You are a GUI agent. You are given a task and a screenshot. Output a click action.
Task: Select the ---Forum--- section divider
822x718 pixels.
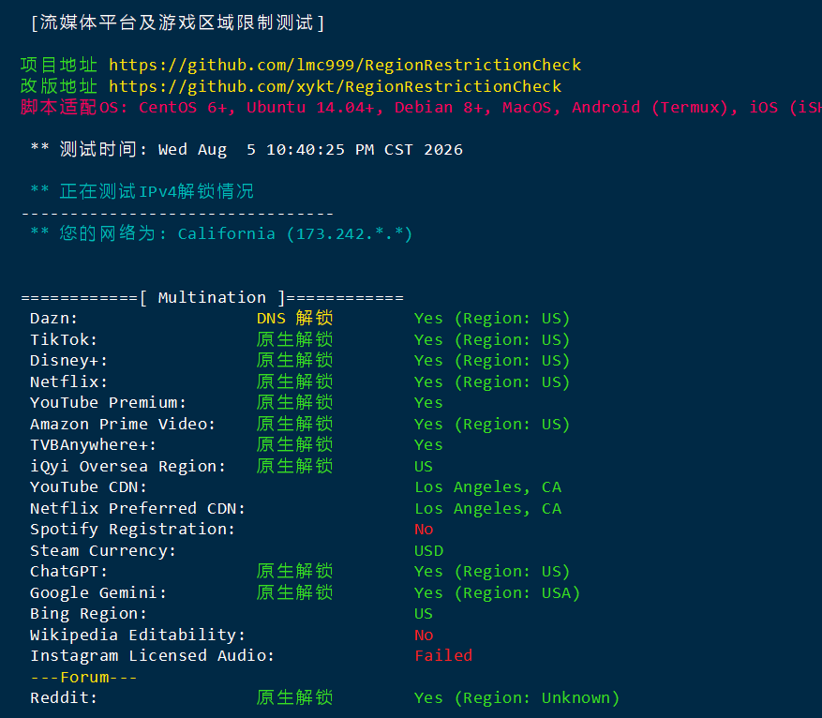pyautogui.click(x=83, y=677)
